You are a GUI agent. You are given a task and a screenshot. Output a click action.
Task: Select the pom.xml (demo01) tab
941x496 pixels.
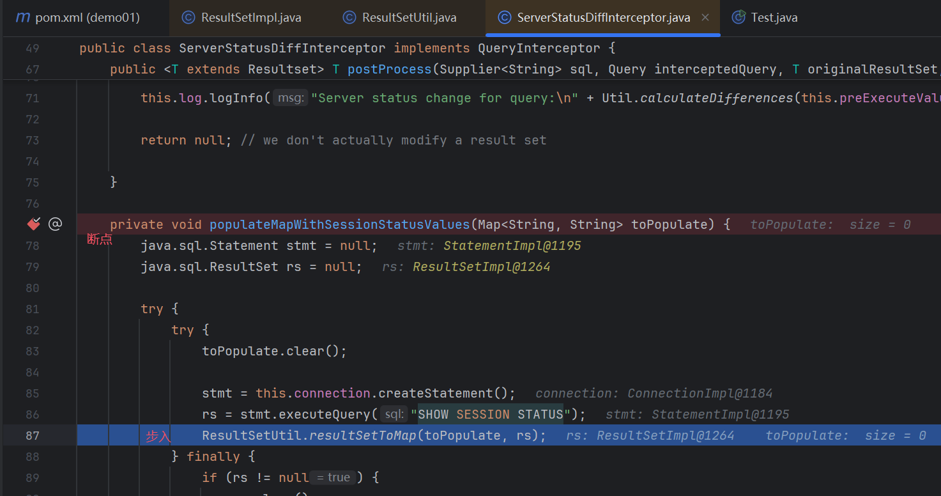click(87, 18)
